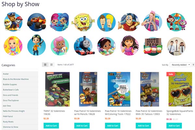Select the Avatar Aang show icon
The image size is (195, 130).
[x=129, y=22]
